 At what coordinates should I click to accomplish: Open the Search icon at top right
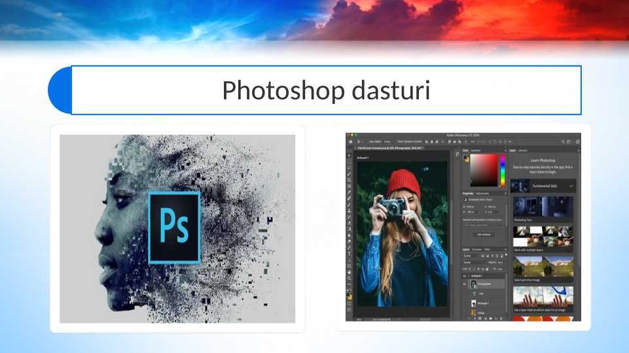563,141
